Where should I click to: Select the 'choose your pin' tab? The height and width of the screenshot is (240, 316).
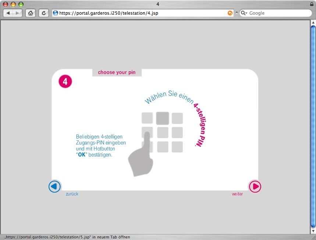tap(117, 72)
